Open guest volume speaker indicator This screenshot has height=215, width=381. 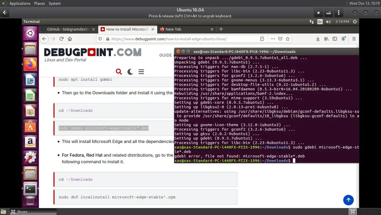[328, 22]
